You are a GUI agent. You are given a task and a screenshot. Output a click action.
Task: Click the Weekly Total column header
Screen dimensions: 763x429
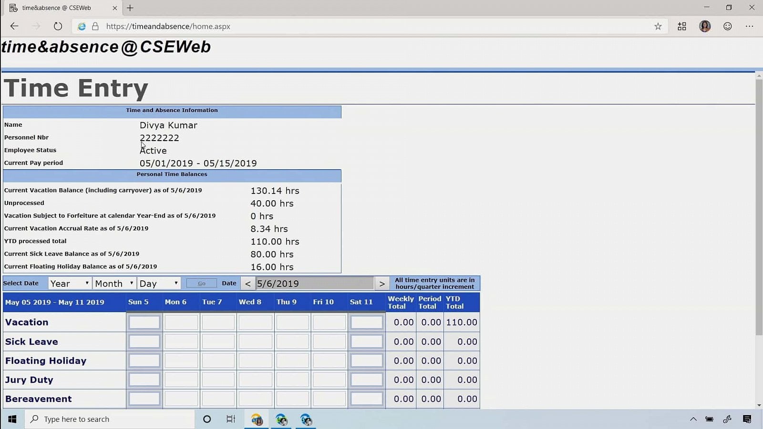[x=401, y=303]
